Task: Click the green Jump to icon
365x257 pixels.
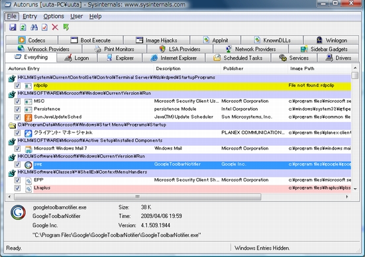Action: click(66, 27)
